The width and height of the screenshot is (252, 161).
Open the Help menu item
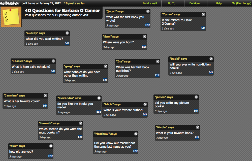click(x=218, y=3)
